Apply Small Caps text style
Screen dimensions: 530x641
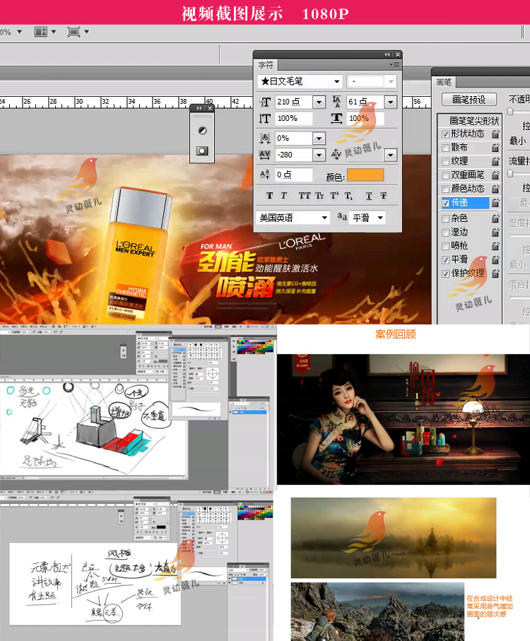pyautogui.click(x=319, y=196)
